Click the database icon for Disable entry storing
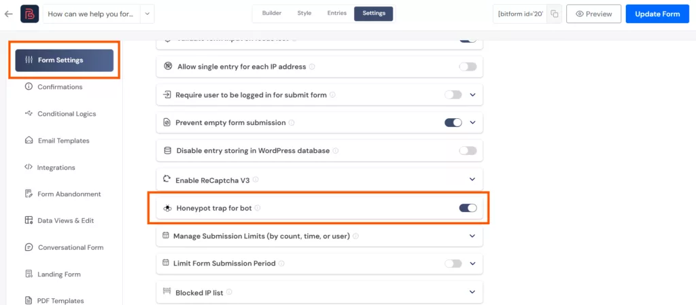Image resolution: width=696 pixels, height=305 pixels. tap(168, 150)
